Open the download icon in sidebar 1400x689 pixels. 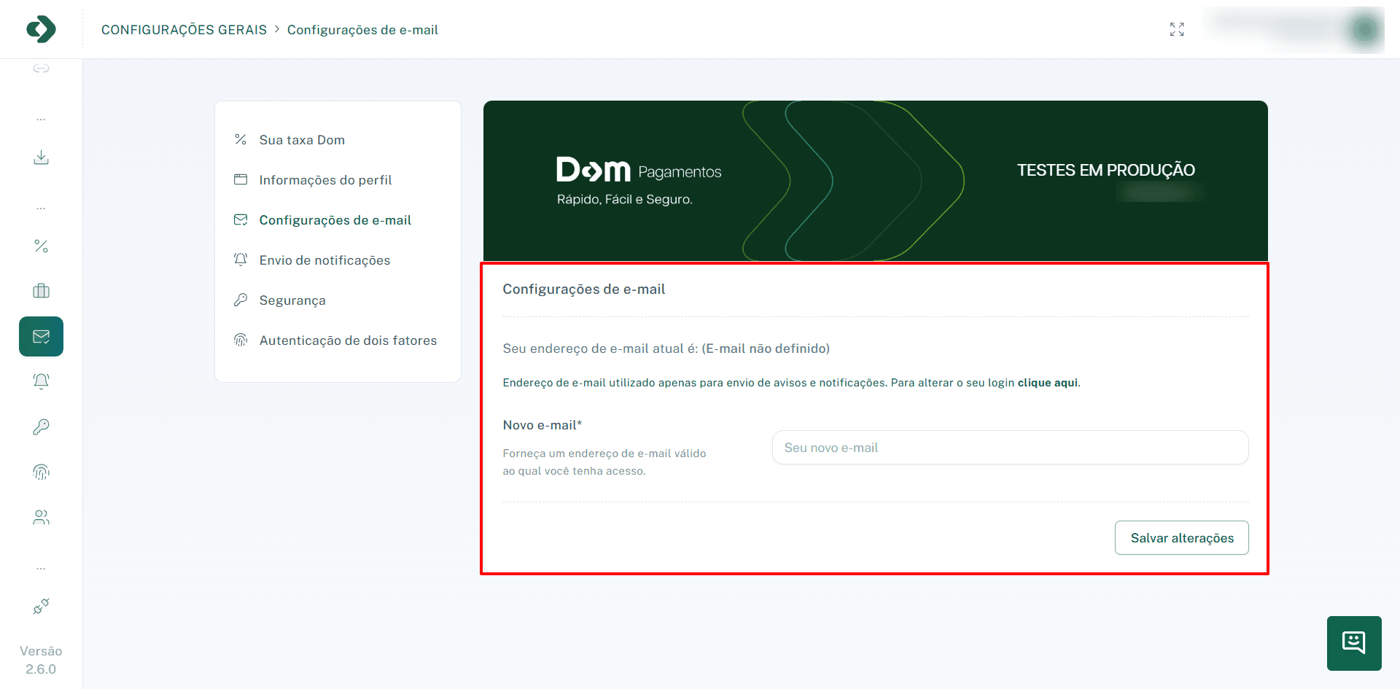click(x=41, y=157)
